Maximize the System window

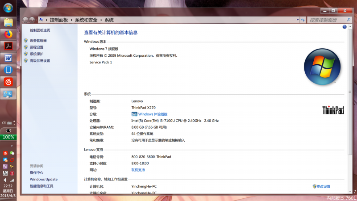pyautogui.click(x=333, y=11)
